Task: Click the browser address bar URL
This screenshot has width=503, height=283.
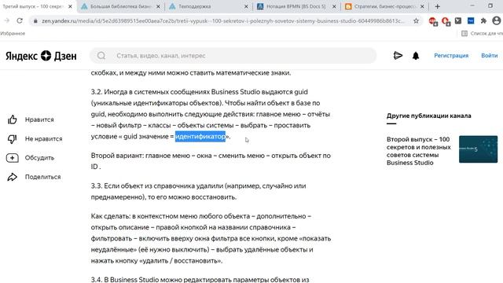Action: tap(223, 21)
